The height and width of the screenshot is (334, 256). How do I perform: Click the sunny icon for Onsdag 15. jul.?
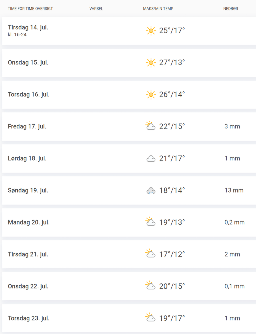pos(151,63)
